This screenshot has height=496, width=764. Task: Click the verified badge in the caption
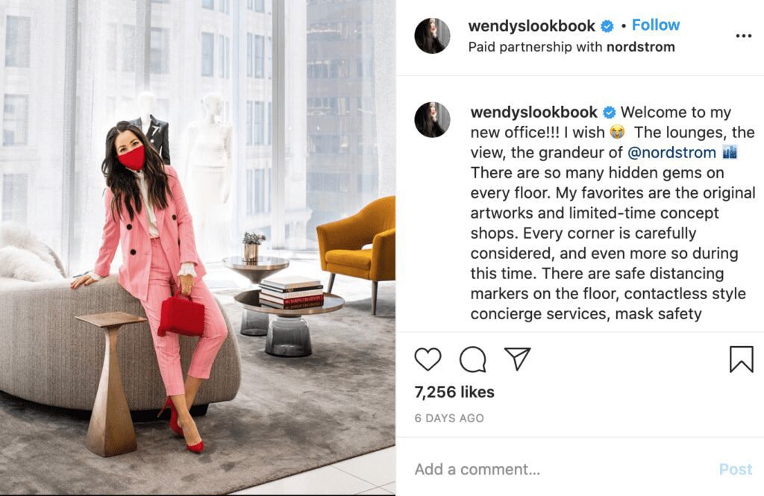pos(609,113)
